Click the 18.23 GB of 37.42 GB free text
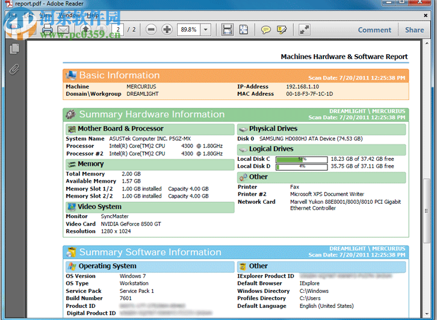The width and height of the screenshot is (437, 320). [x=362, y=159]
